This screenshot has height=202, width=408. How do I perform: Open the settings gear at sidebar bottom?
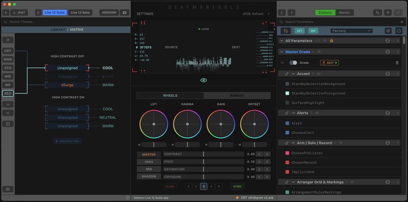tap(8, 189)
